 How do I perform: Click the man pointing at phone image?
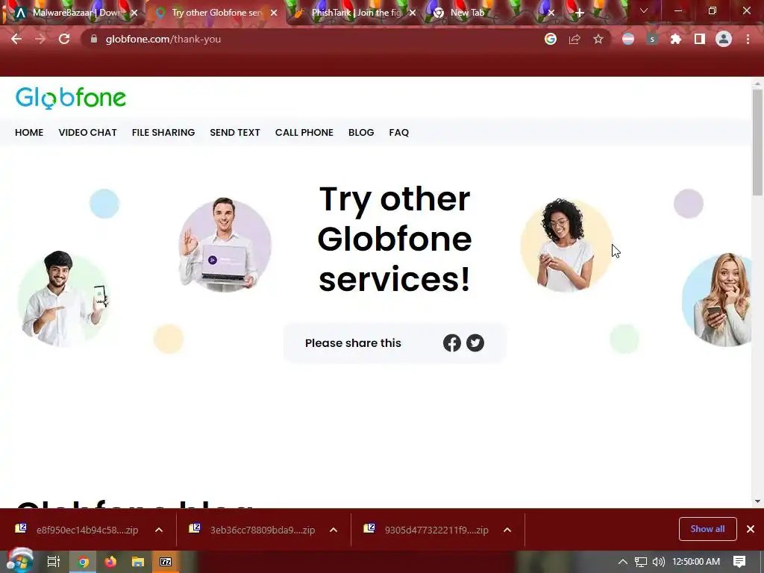tap(63, 300)
